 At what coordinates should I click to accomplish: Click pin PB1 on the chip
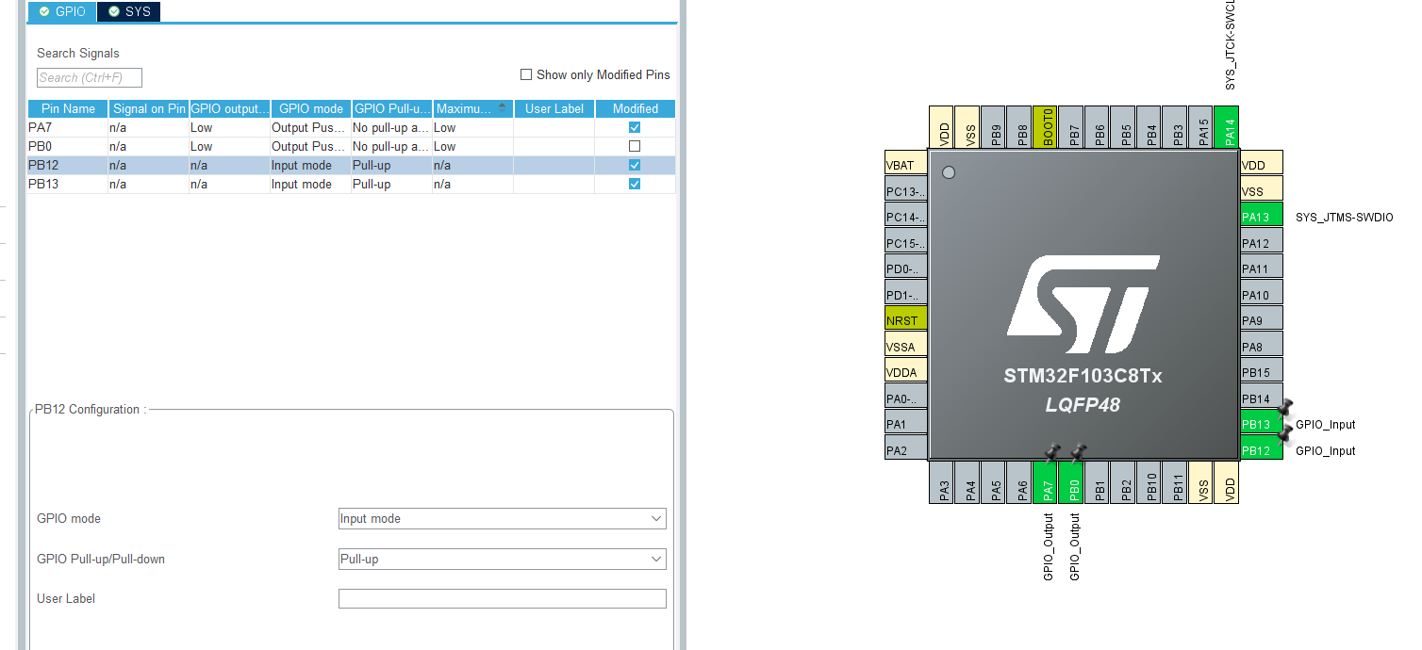click(x=1099, y=481)
